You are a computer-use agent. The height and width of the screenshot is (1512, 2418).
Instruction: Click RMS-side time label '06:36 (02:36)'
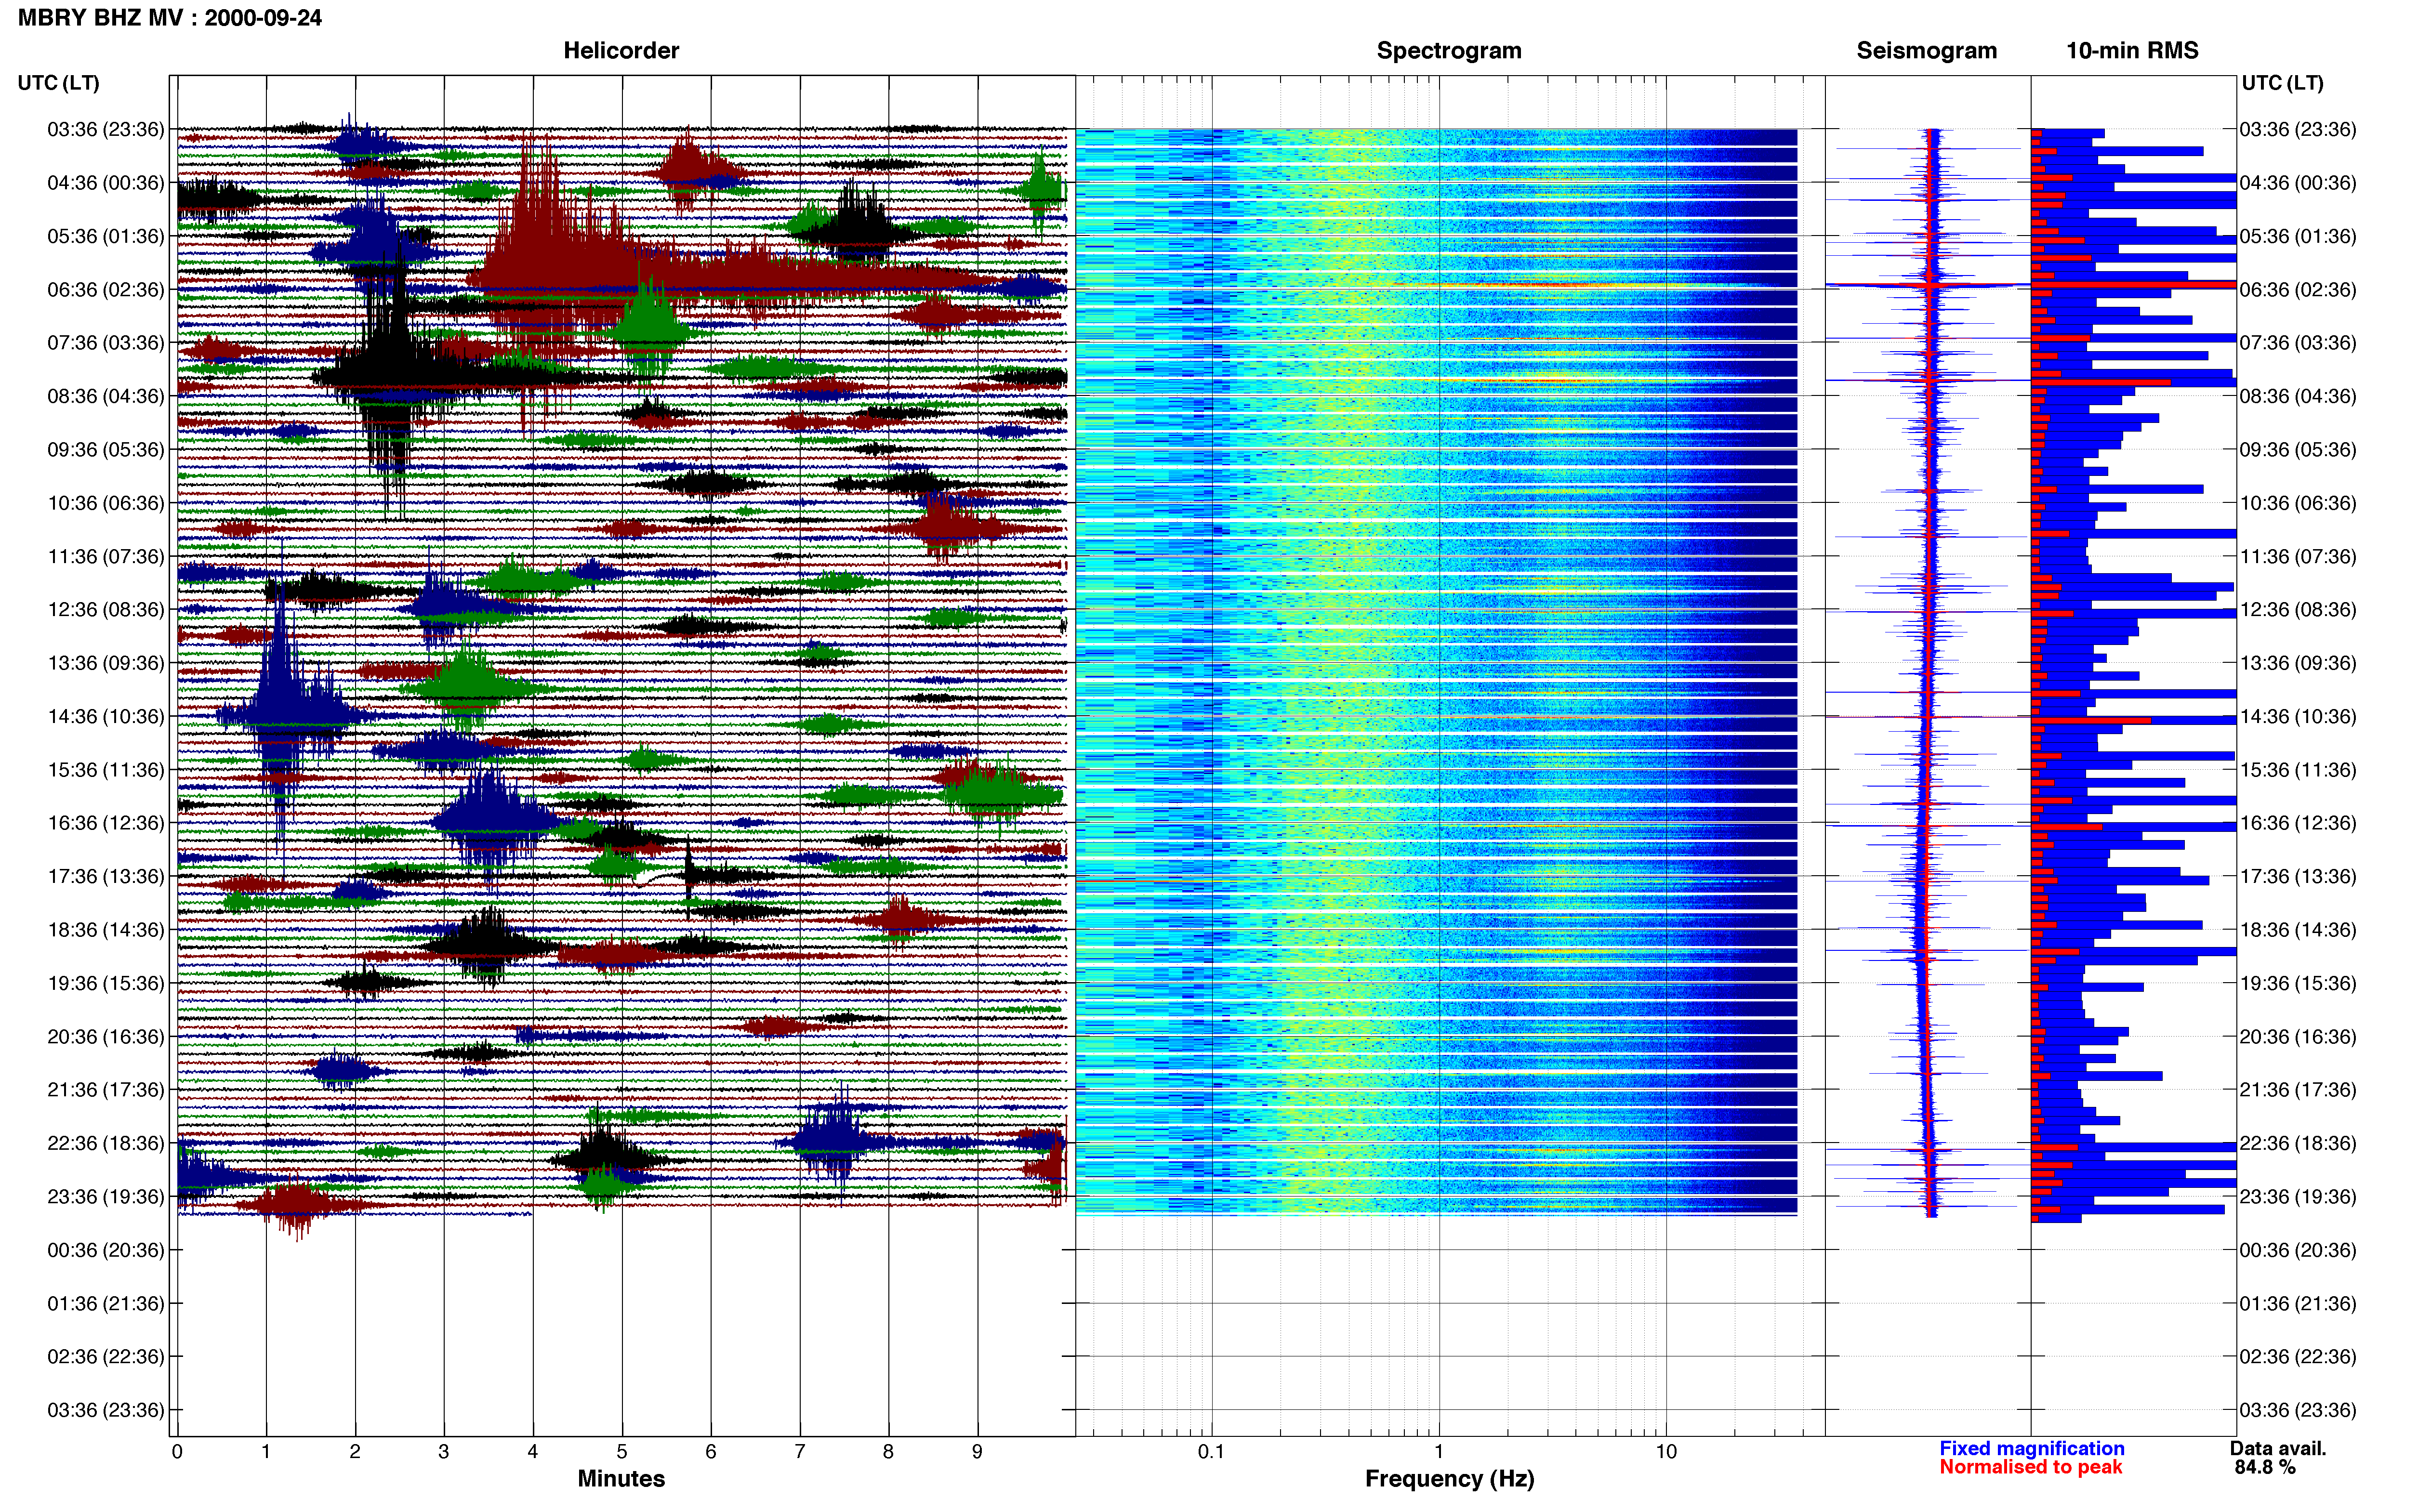[x=2298, y=290]
